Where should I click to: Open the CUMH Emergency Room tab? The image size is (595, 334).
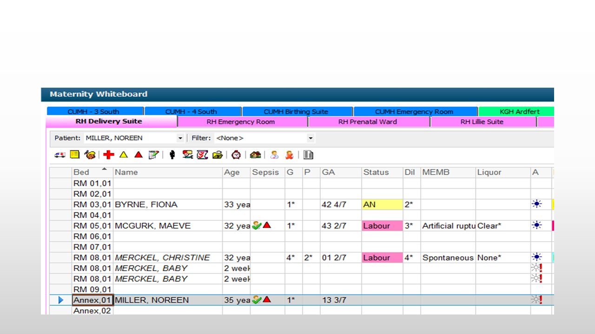pos(416,111)
